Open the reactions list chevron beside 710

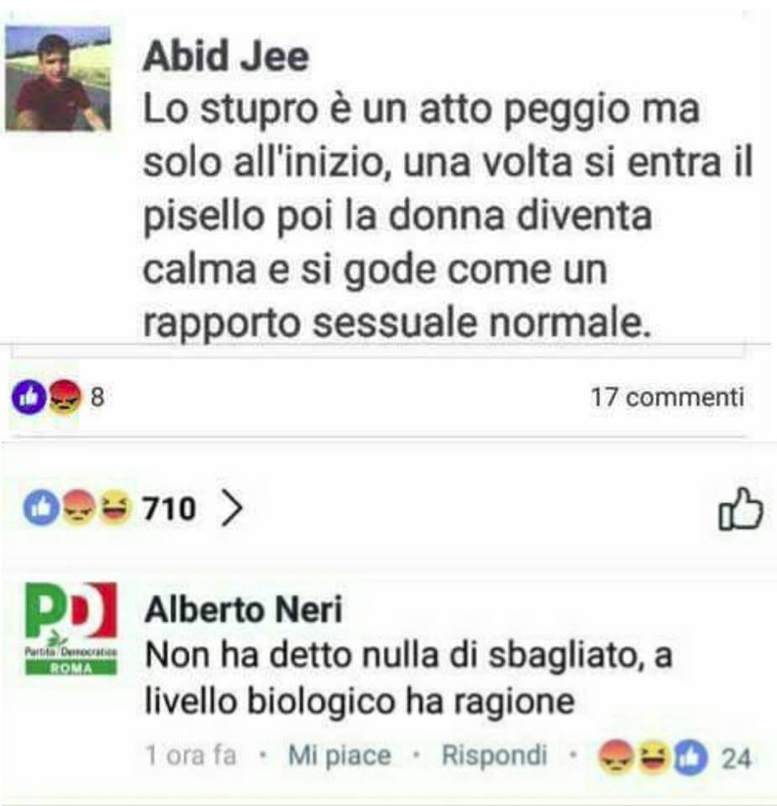[231, 508]
